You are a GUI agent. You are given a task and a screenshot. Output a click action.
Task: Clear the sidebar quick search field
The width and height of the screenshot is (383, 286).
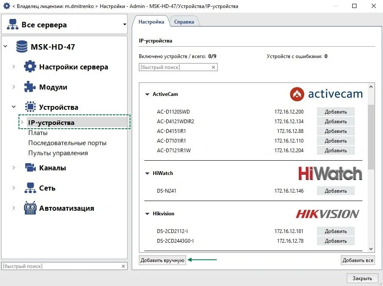pos(123,266)
